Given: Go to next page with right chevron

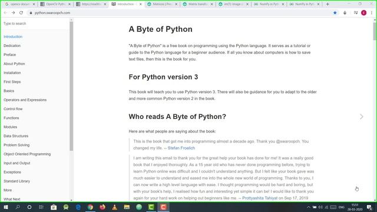Looking at the screenshot, I should [x=361, y=117].
